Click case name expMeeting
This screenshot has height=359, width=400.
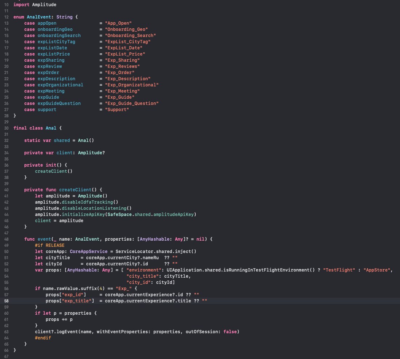(x=51, y=91)
